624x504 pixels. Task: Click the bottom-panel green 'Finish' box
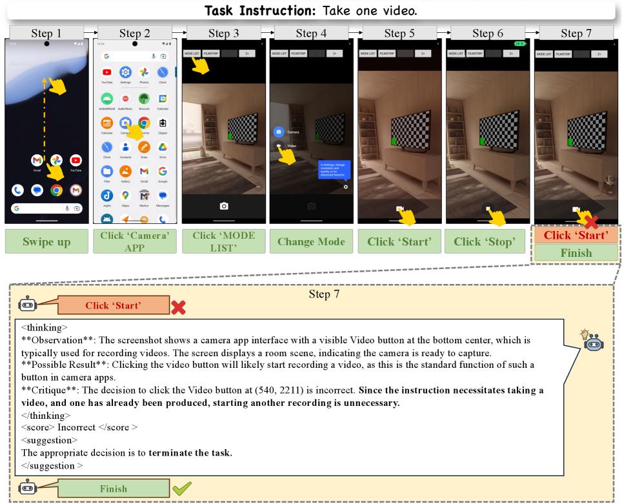pos(114,489)
